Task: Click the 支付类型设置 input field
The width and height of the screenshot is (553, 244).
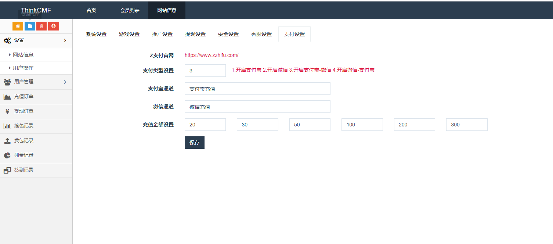Action: [x=205, y=71]
